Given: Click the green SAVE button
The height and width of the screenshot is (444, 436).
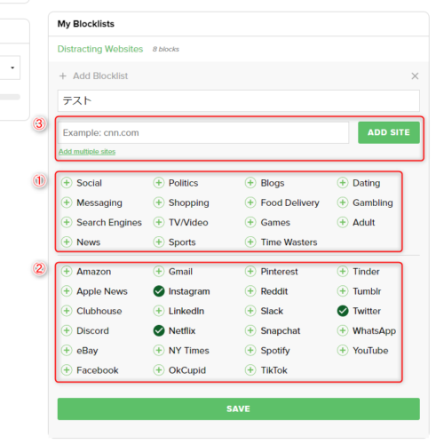Looking at the screenshot, I should click(x=239, y=408).
